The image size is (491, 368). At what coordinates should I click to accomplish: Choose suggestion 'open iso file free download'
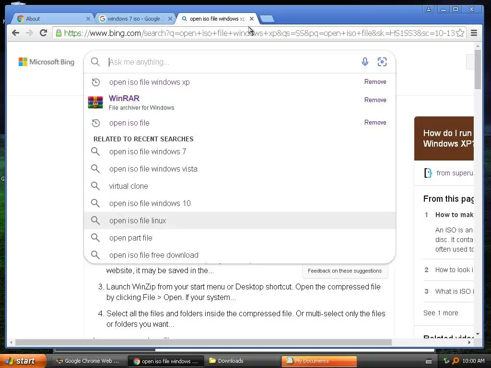tap(240, 255)
